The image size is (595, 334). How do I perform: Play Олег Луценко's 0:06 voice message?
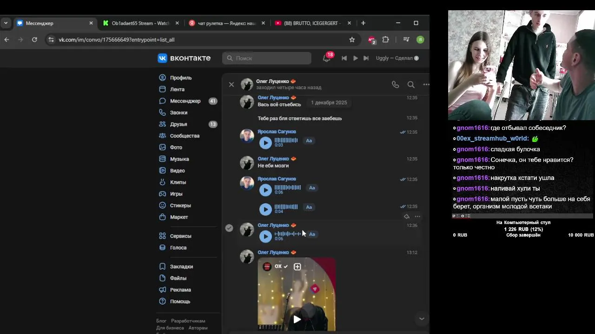pyautogui.click(x=265, y=236)
